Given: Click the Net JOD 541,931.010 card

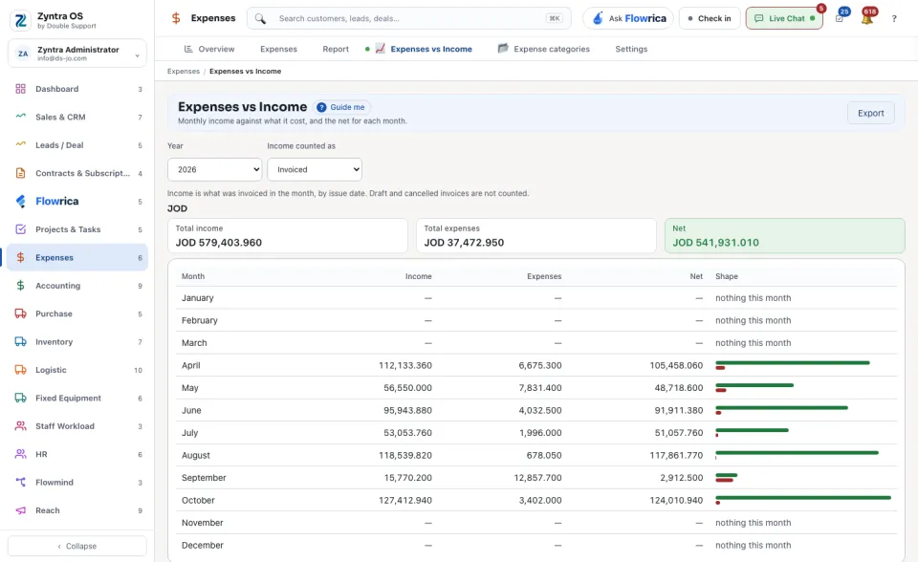Looking at the screenshot, I should (784, 236).
